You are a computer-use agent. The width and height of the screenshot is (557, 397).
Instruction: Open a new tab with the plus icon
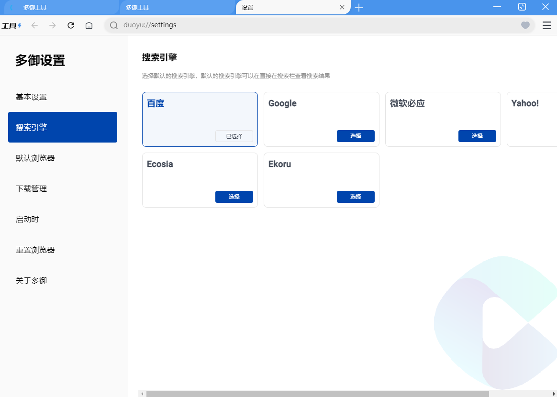[359, 7]
